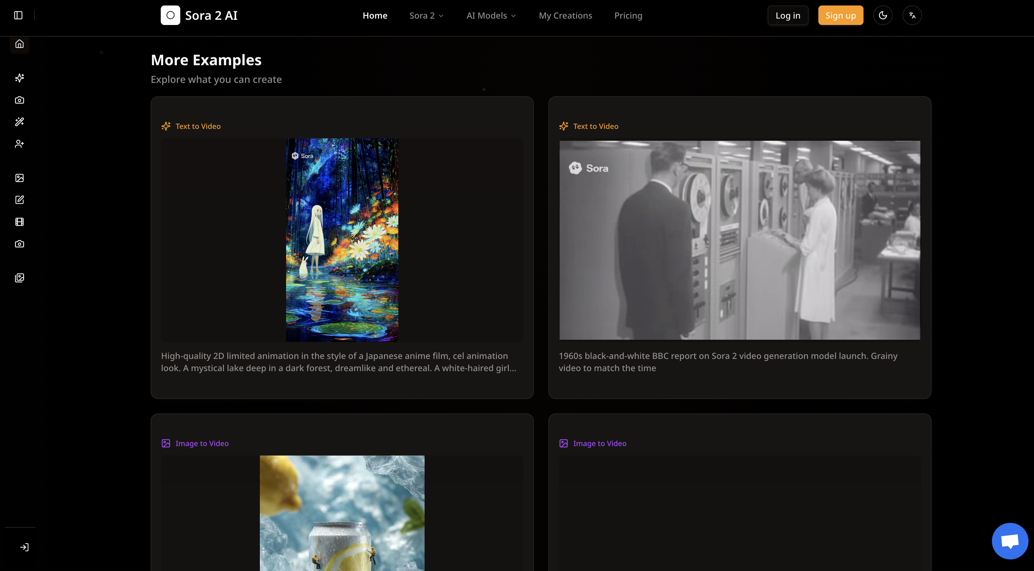Screen dimensions: 1034x571
Task: Toggle dark mode with the moon icon
Action: 883,15
